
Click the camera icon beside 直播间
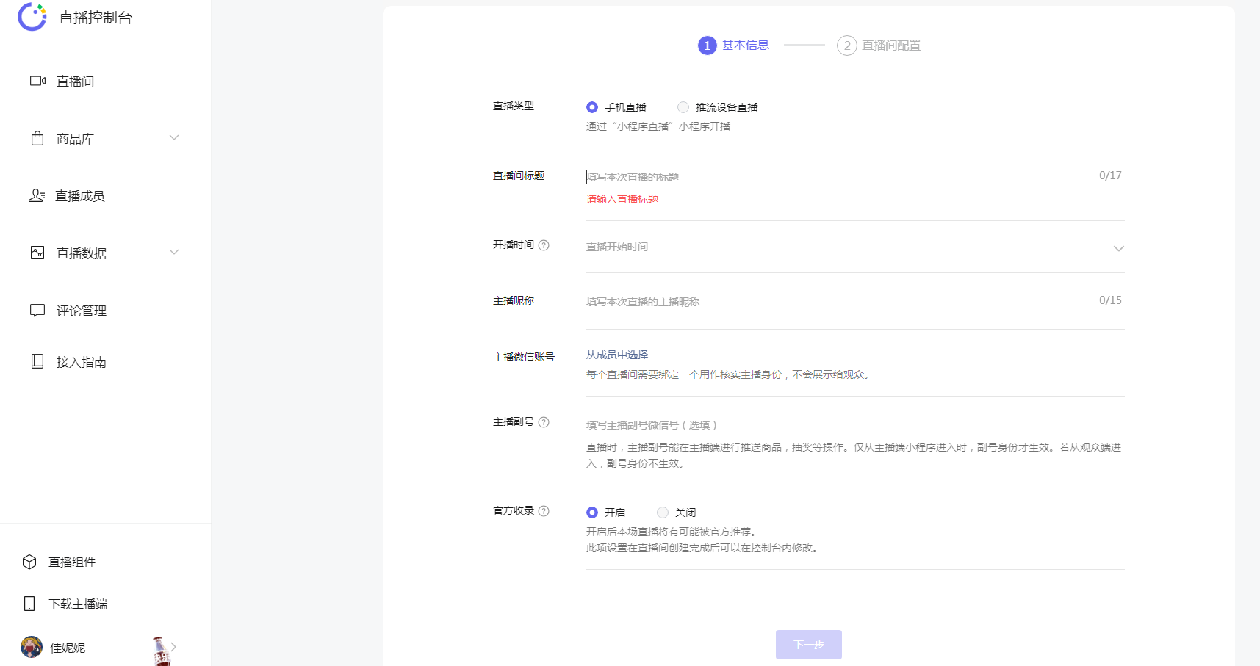pos(37,81)
